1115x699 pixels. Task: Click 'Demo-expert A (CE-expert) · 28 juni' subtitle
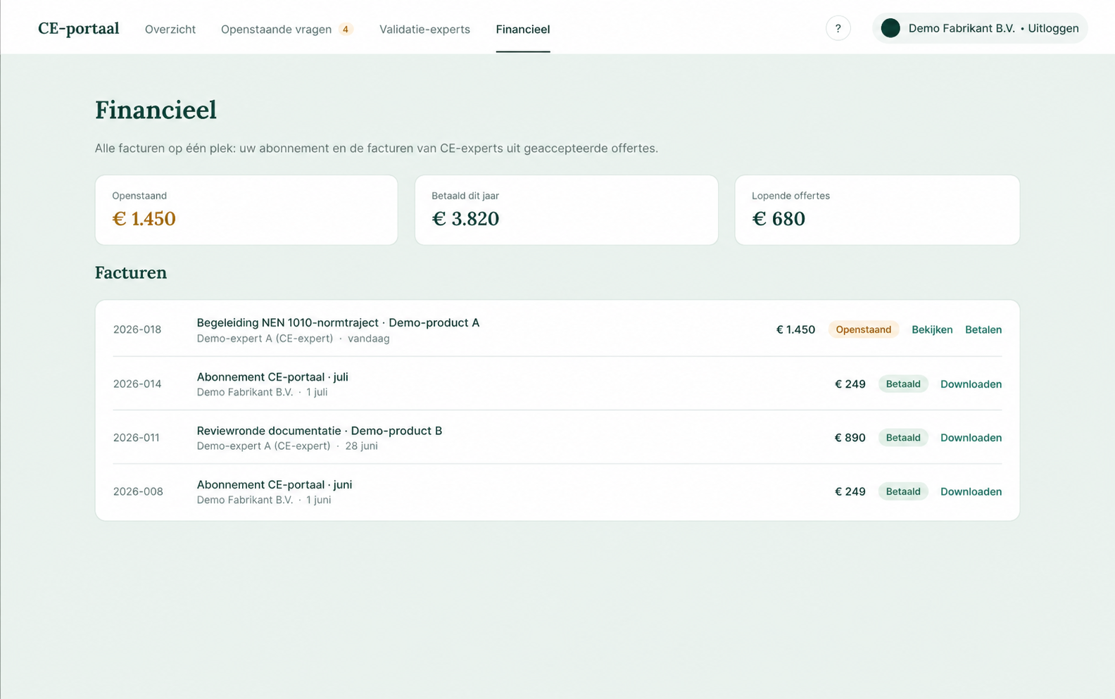click(287, 446)
